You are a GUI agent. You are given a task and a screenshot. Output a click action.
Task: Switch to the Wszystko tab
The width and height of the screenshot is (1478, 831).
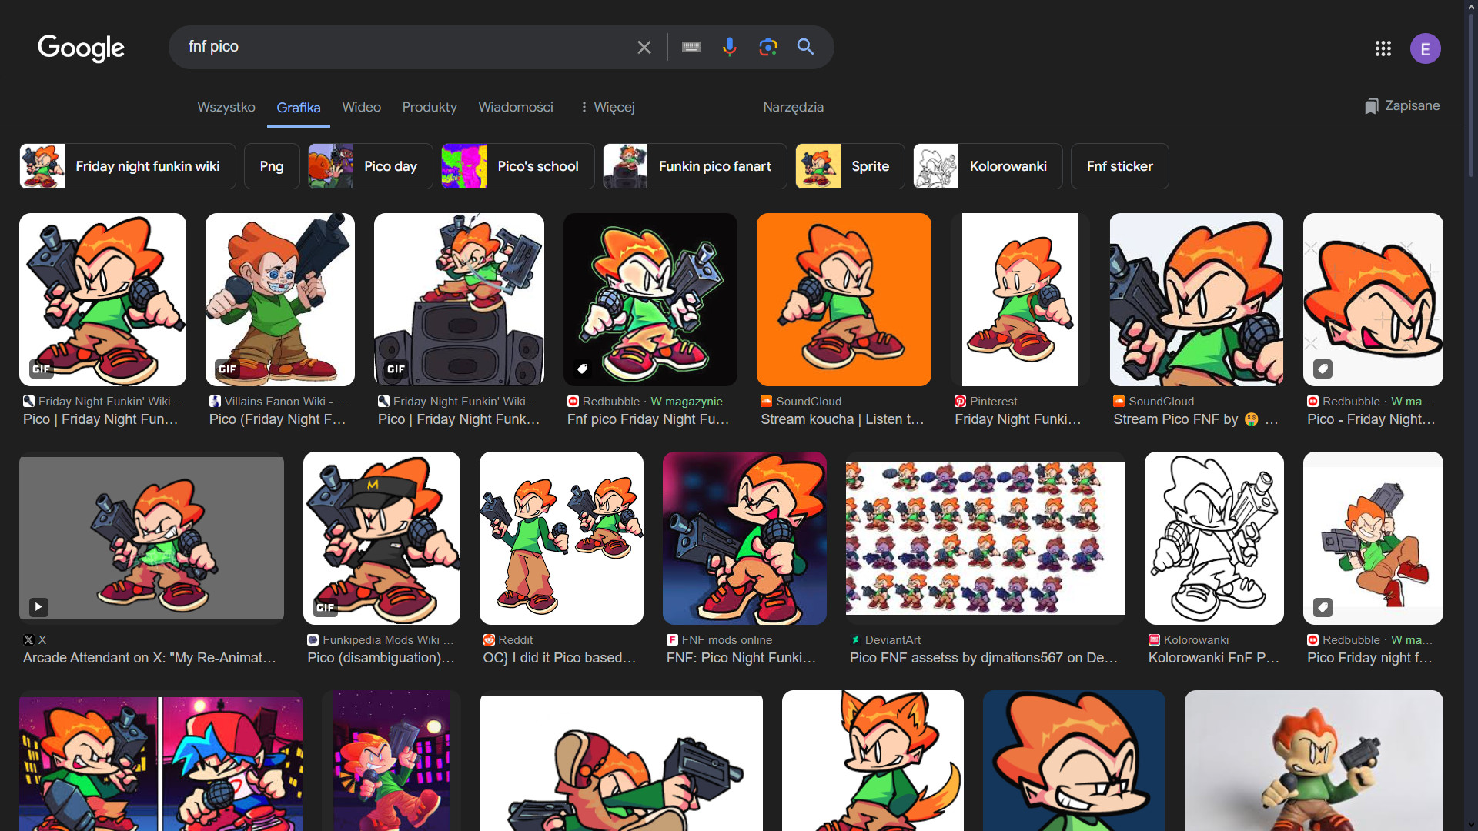pos(226,107)
